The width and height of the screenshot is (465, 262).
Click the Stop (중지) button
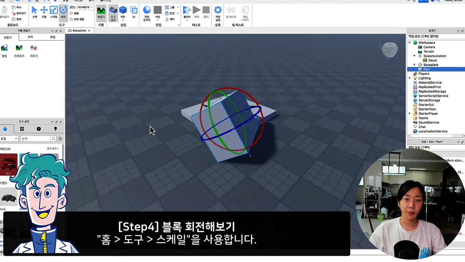point(206,12)
